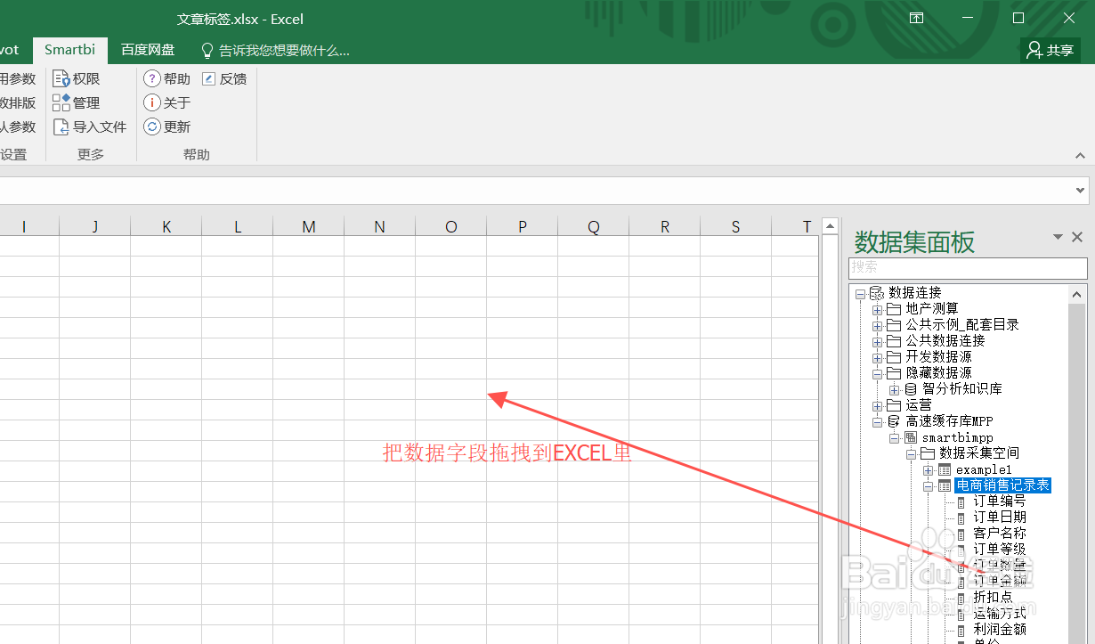The height and width of the screenshot is (644, 1095).
Task: Select the example1 table item
Action: pos(984,469)
